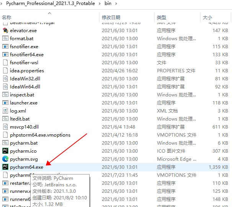Click the PROPERTIES 文件 type cell
Viewport: 232px width, 207px height.
click(x=176, y=71)
